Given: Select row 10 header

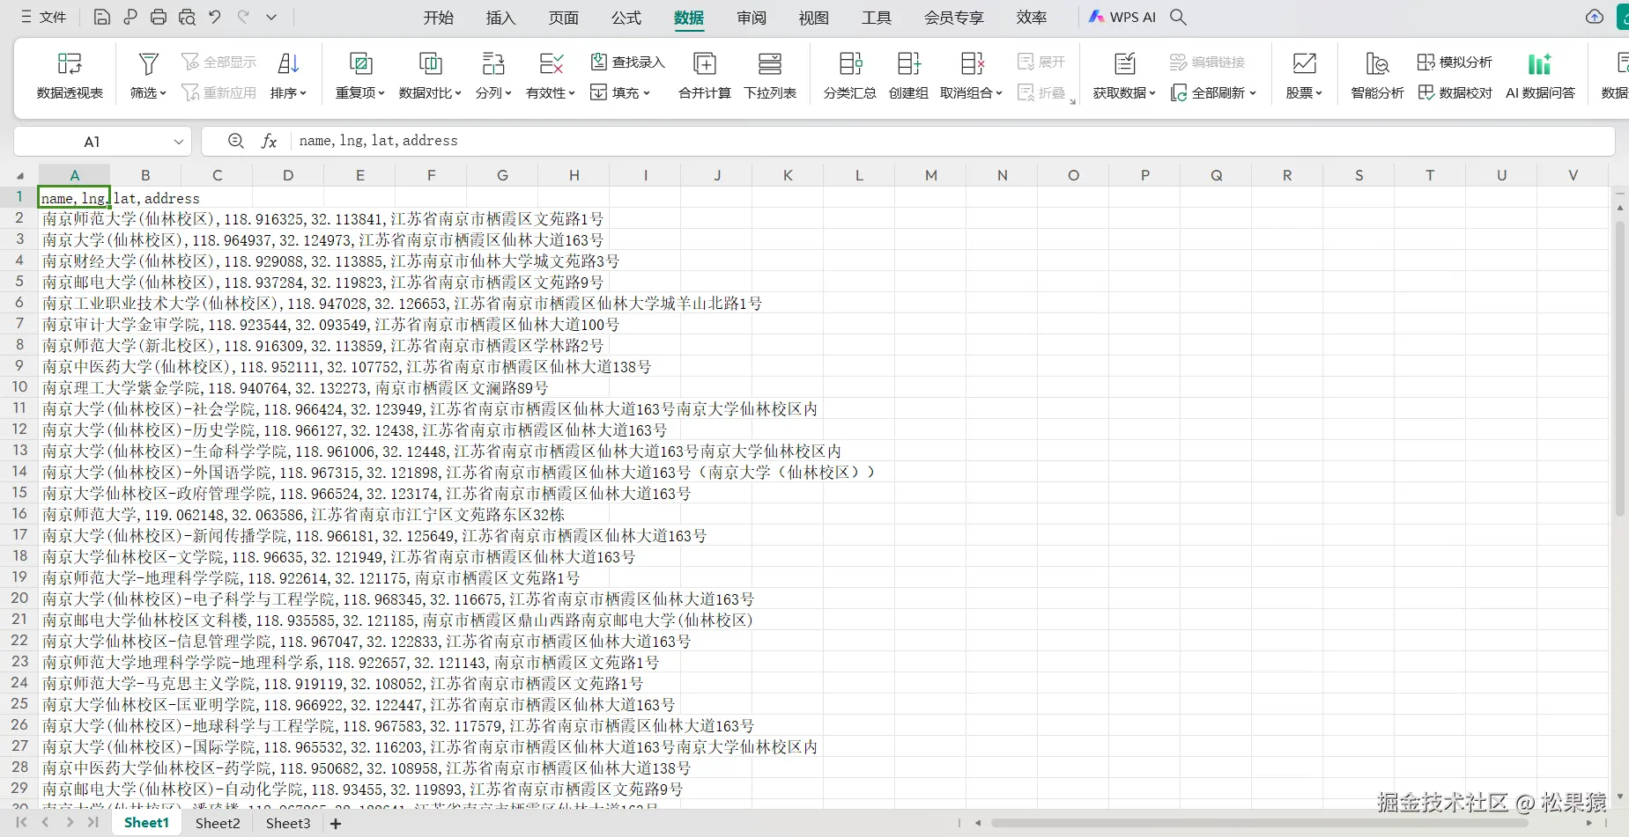Looking at the screenshot, I should (19, 387).
